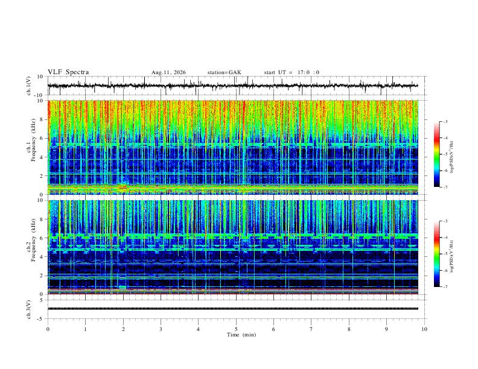Click the ch.1(V) axis label

point(28,86)
